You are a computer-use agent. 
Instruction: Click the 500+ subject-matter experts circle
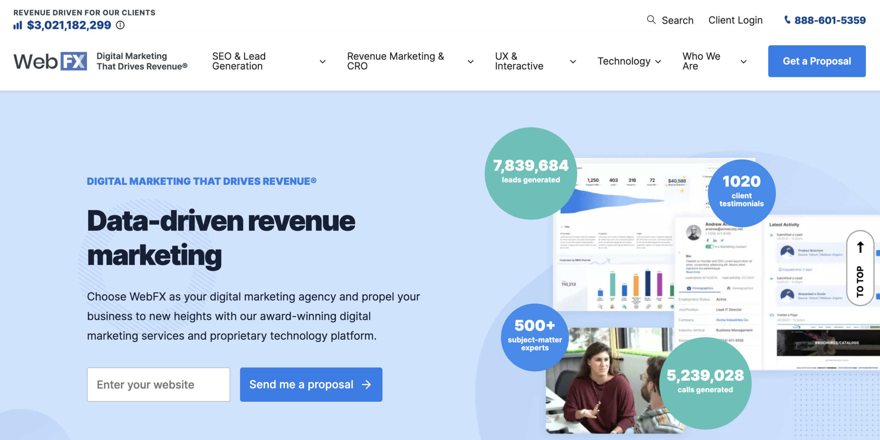535,337
